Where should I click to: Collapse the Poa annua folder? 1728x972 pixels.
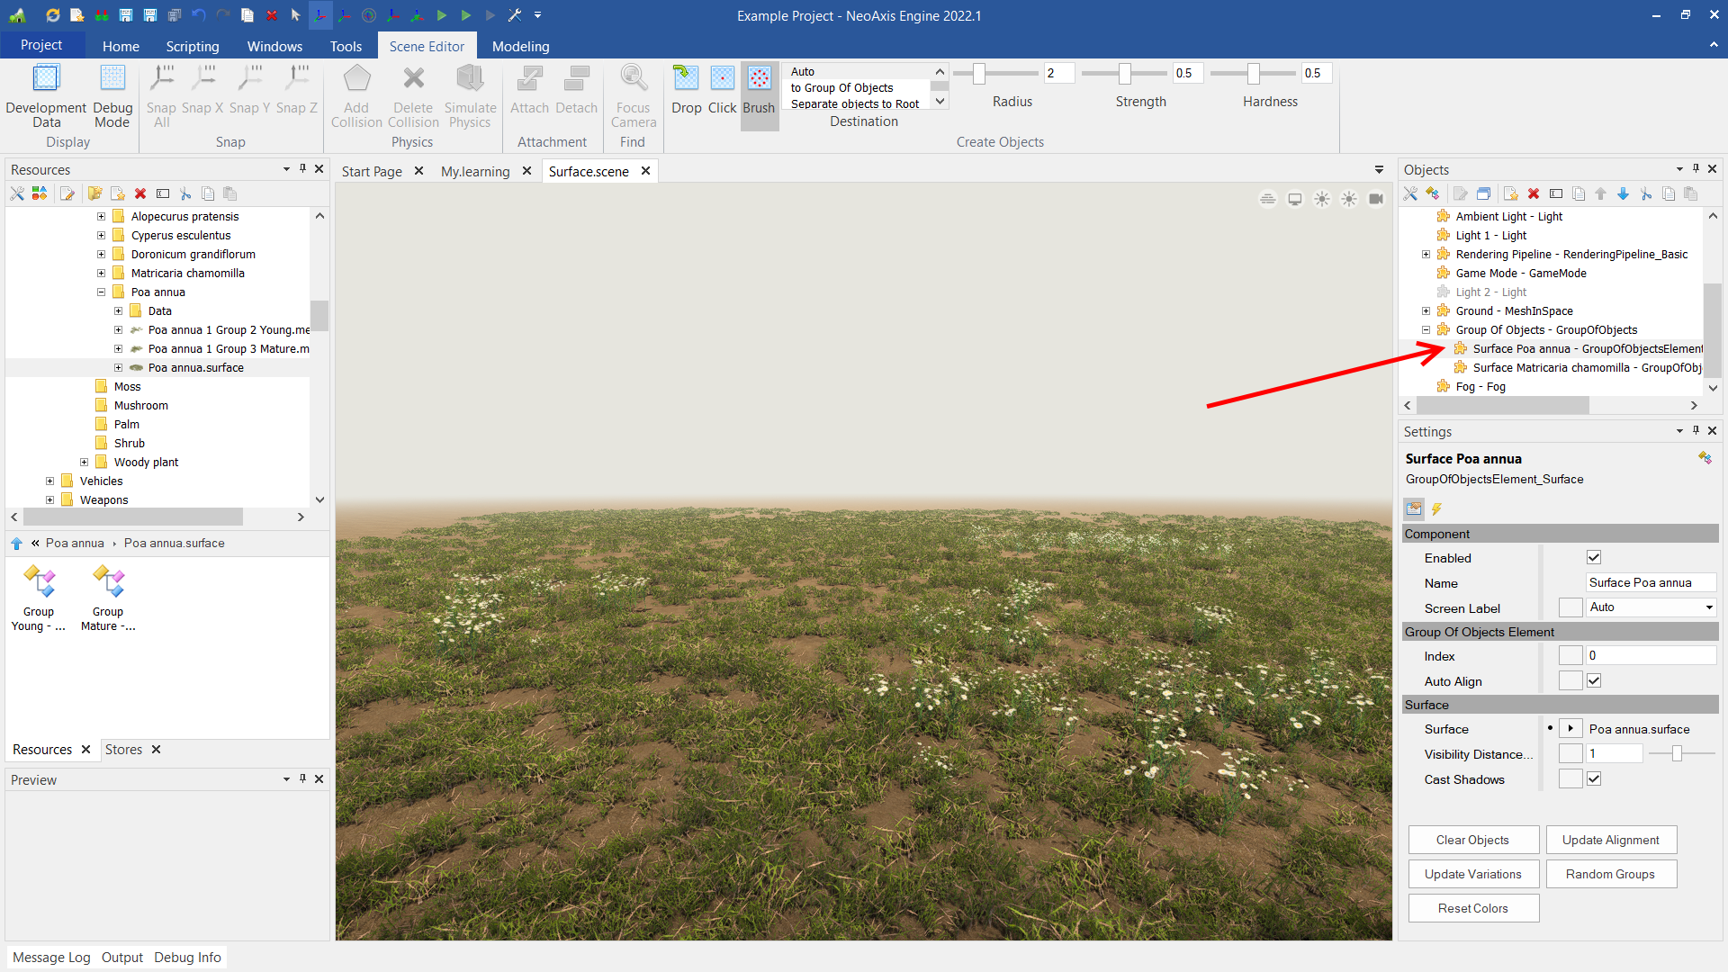pos(101,292)
